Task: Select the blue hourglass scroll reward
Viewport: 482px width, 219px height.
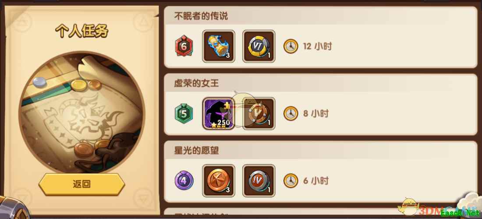Action: coord(219,46)
